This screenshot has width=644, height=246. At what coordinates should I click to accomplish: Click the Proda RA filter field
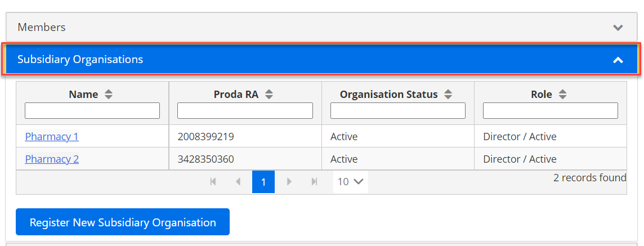245,110
